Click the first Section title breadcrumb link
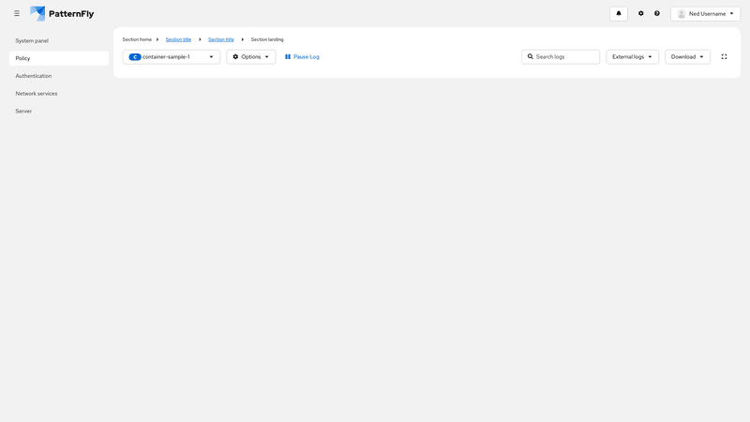 point(178,39)
